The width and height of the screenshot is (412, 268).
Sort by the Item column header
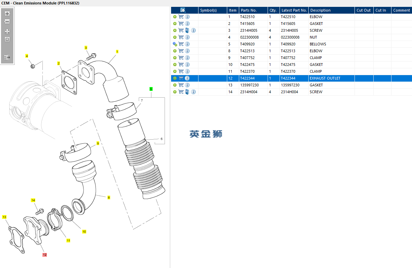pos(233,10)
